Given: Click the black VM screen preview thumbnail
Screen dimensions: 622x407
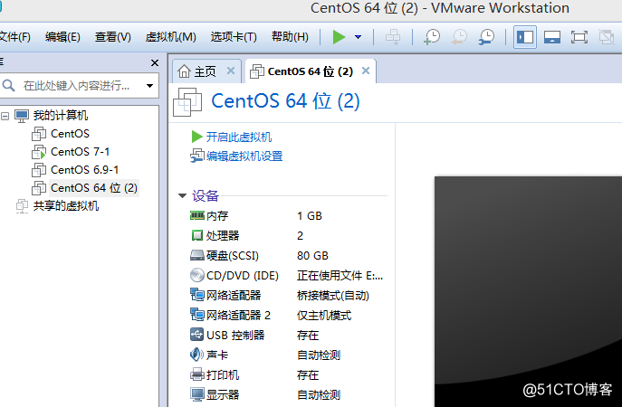Looking at the screenshot, I should coord(528,291).
